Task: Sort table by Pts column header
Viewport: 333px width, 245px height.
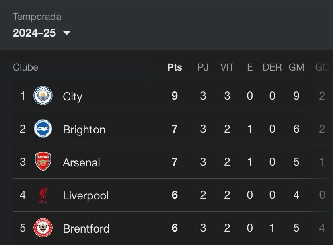Action: [x=175, y=67]
